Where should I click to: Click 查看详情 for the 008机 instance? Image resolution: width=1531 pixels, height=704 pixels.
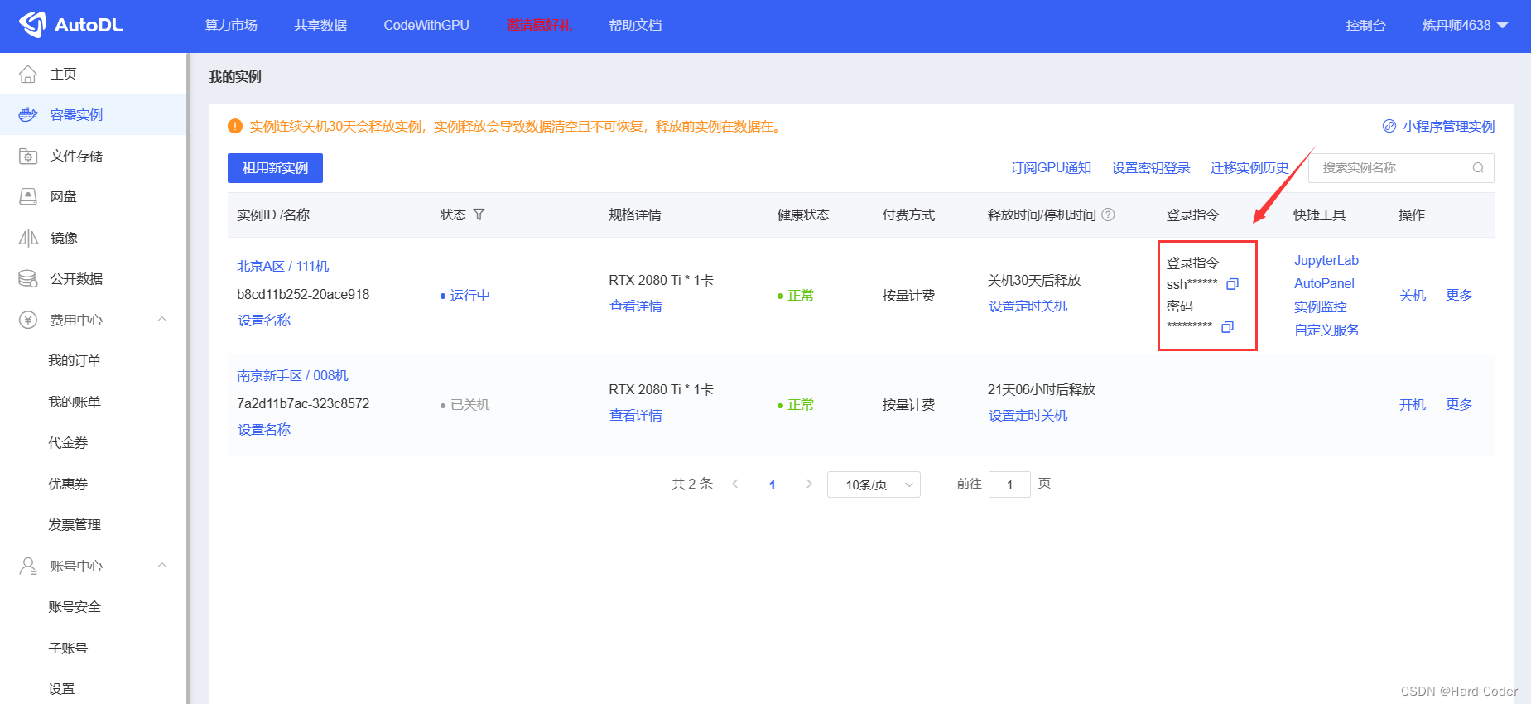[x=636, y=415]
